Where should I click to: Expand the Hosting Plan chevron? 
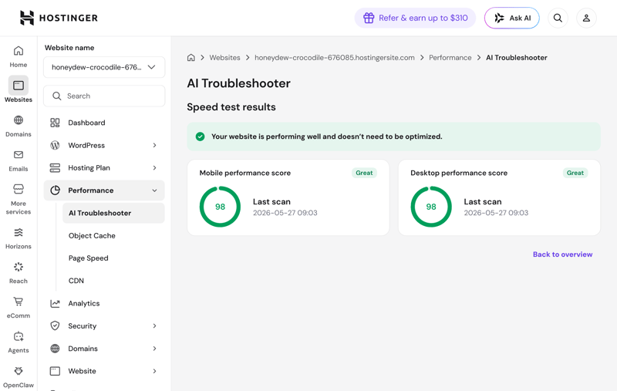155,168
